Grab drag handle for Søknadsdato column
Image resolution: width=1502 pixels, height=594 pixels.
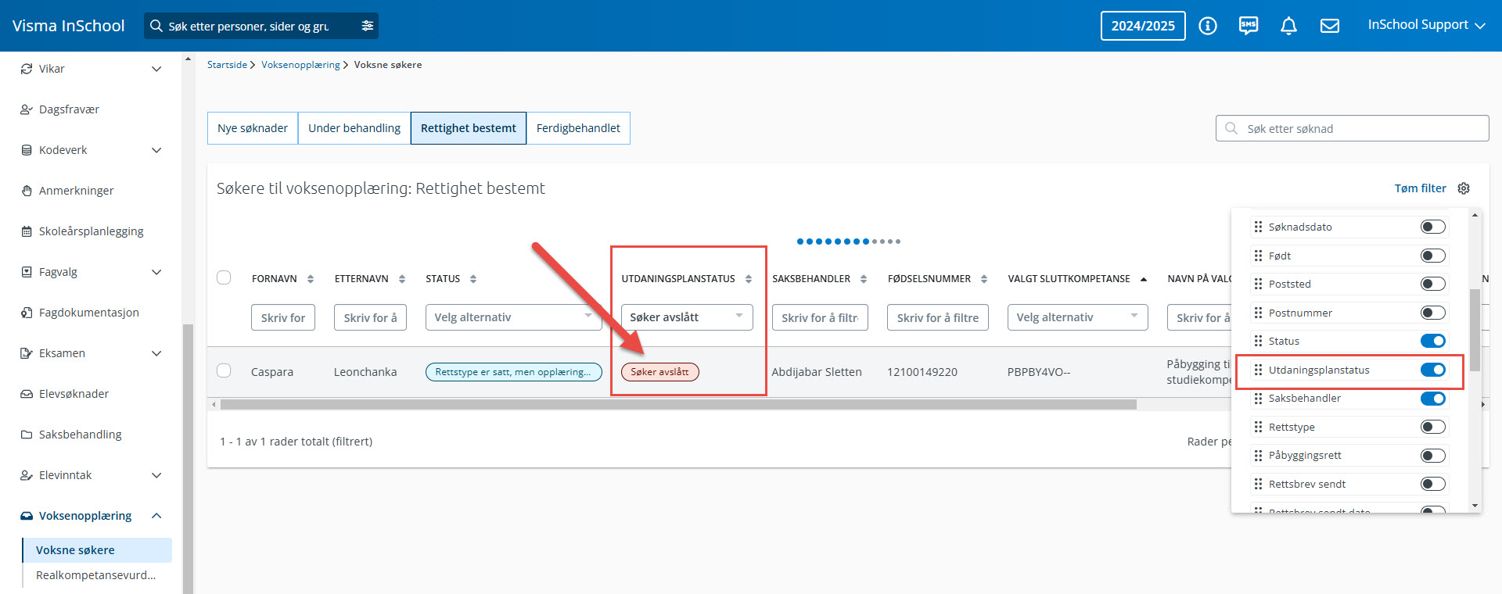tap(1258, 227)
